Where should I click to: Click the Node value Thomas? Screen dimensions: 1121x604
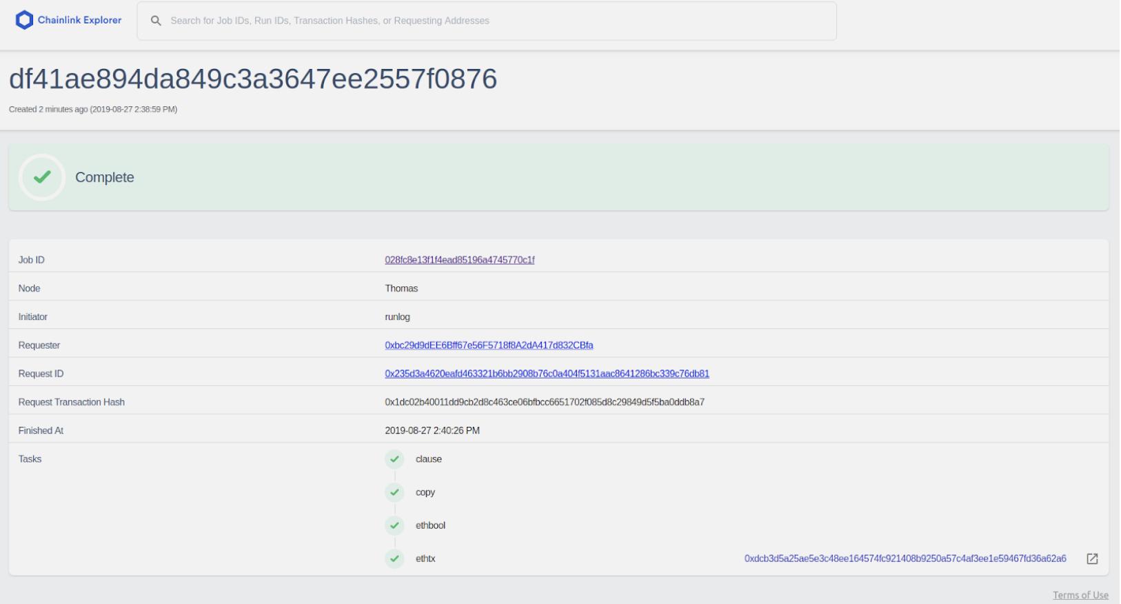[x=401, y=288]
